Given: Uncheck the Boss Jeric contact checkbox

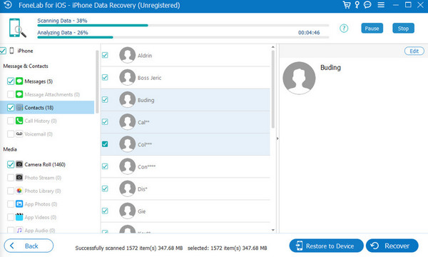Looking at the screenshot, I should 105,77.
